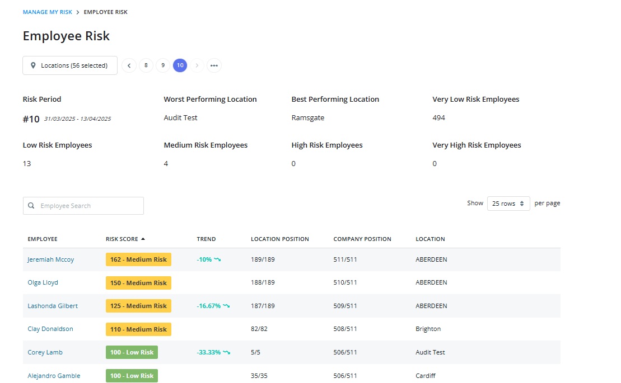The height and width of the screenshot is (383, 621).
Task: Sort by the Employee column header
Action: pos(43,239)
